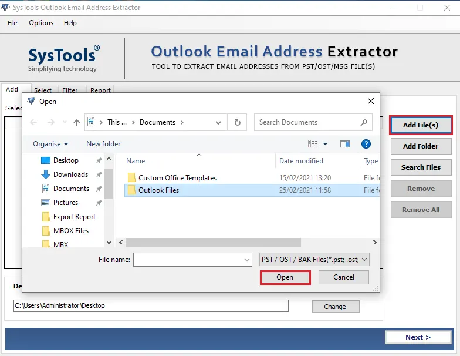Click the Search Files button
The width and height of the screenshot is (460, 356).
coord(421,167)
